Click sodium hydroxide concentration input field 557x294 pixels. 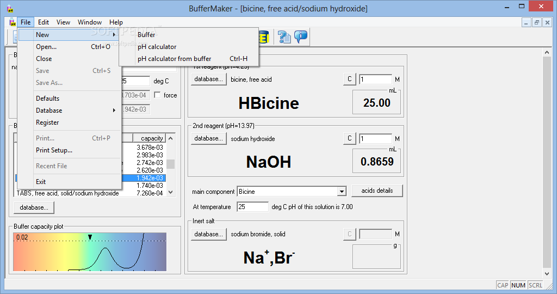tap(375, 139)
